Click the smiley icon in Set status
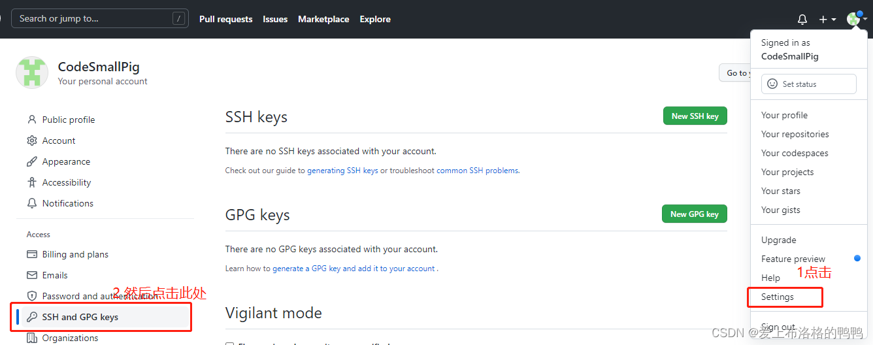The image size is (873, 345). pyautogui.click(x=772, y=84)
